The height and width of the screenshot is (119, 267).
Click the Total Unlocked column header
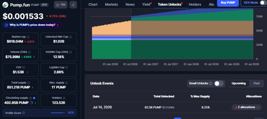point(164,96)
